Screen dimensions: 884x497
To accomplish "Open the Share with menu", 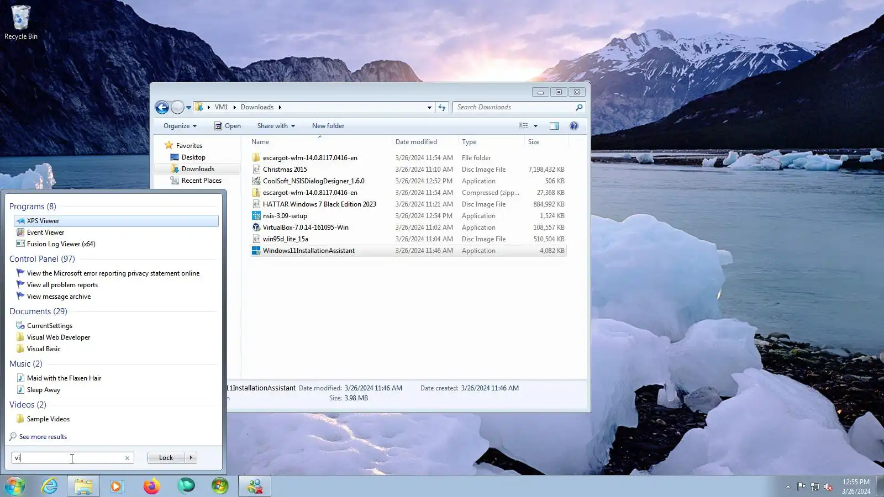I will [276, 126].
